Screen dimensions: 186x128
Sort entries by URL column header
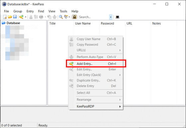tap(138, 23)
